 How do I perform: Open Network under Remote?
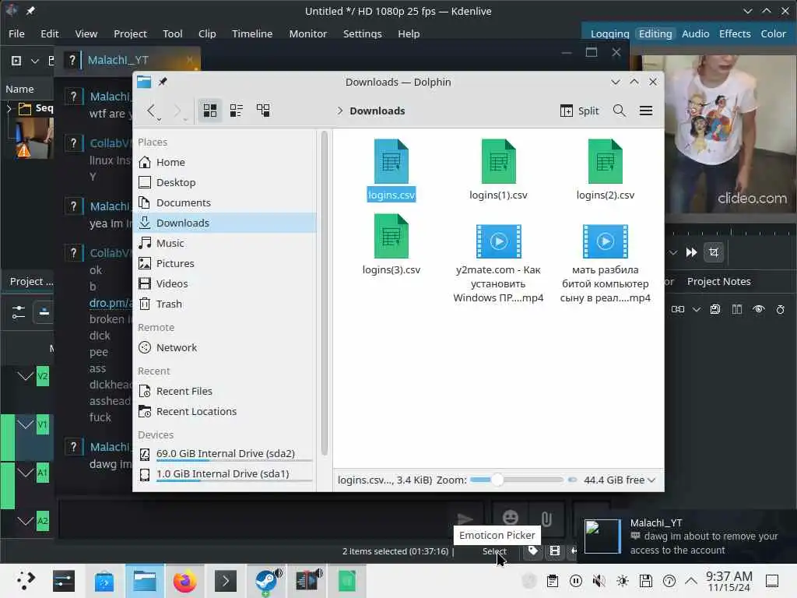tap(225, 348)
